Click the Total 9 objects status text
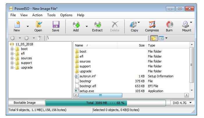This screenshot has height=118, width=204. 37,110
